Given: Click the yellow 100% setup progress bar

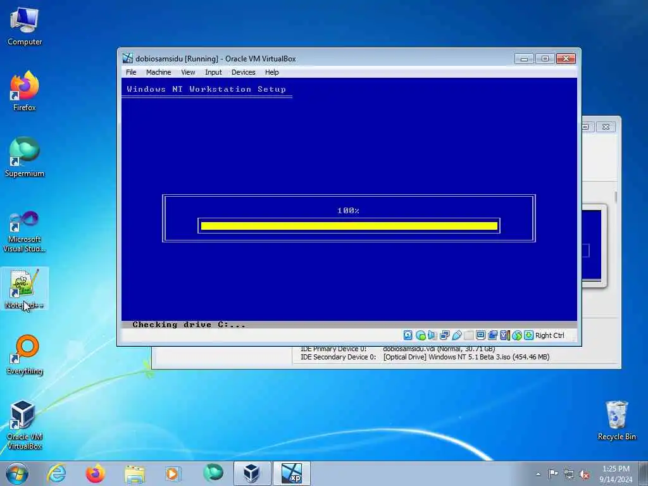Looking at the screenshot, I should coord(349,226).
